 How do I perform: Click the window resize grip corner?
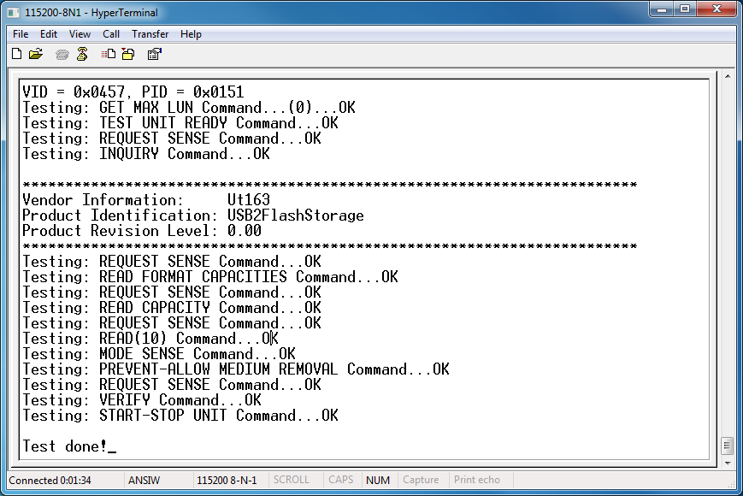732,483
